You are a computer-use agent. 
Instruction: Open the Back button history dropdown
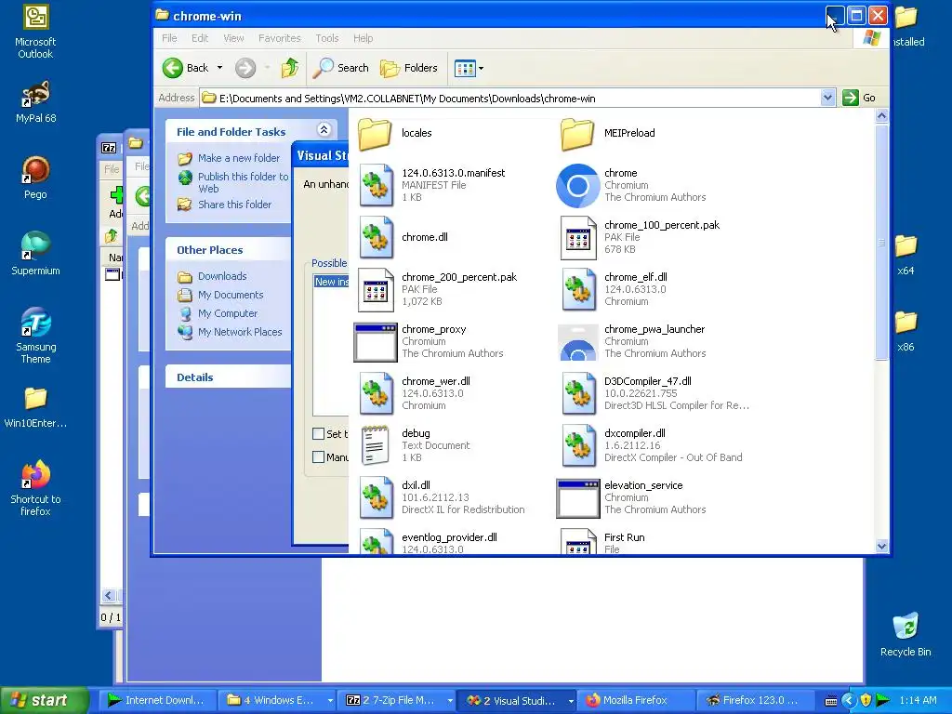pyautogui.click(x=219, y=68)
